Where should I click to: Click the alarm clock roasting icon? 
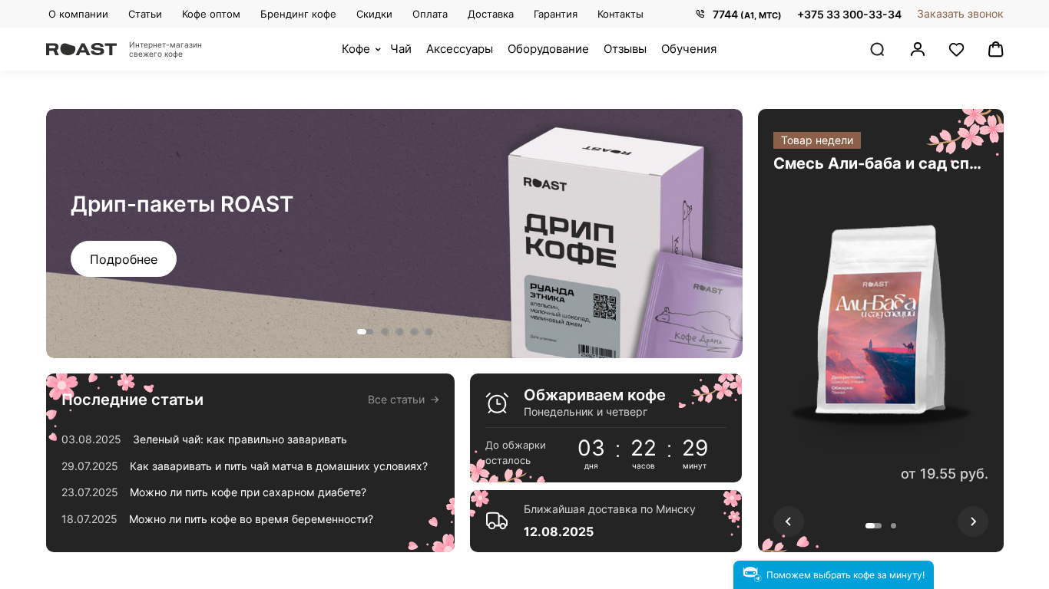tap(497, 403)
